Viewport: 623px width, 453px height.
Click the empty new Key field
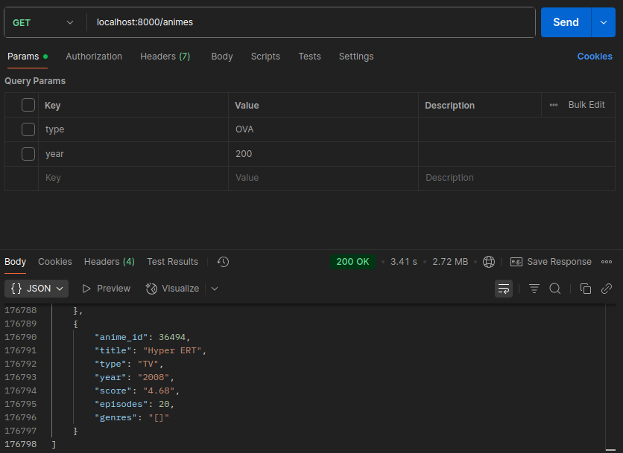coord(133,178)
